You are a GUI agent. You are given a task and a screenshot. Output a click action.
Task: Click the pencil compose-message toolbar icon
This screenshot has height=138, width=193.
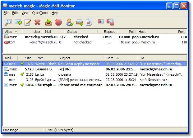click(x=28, y=22)
